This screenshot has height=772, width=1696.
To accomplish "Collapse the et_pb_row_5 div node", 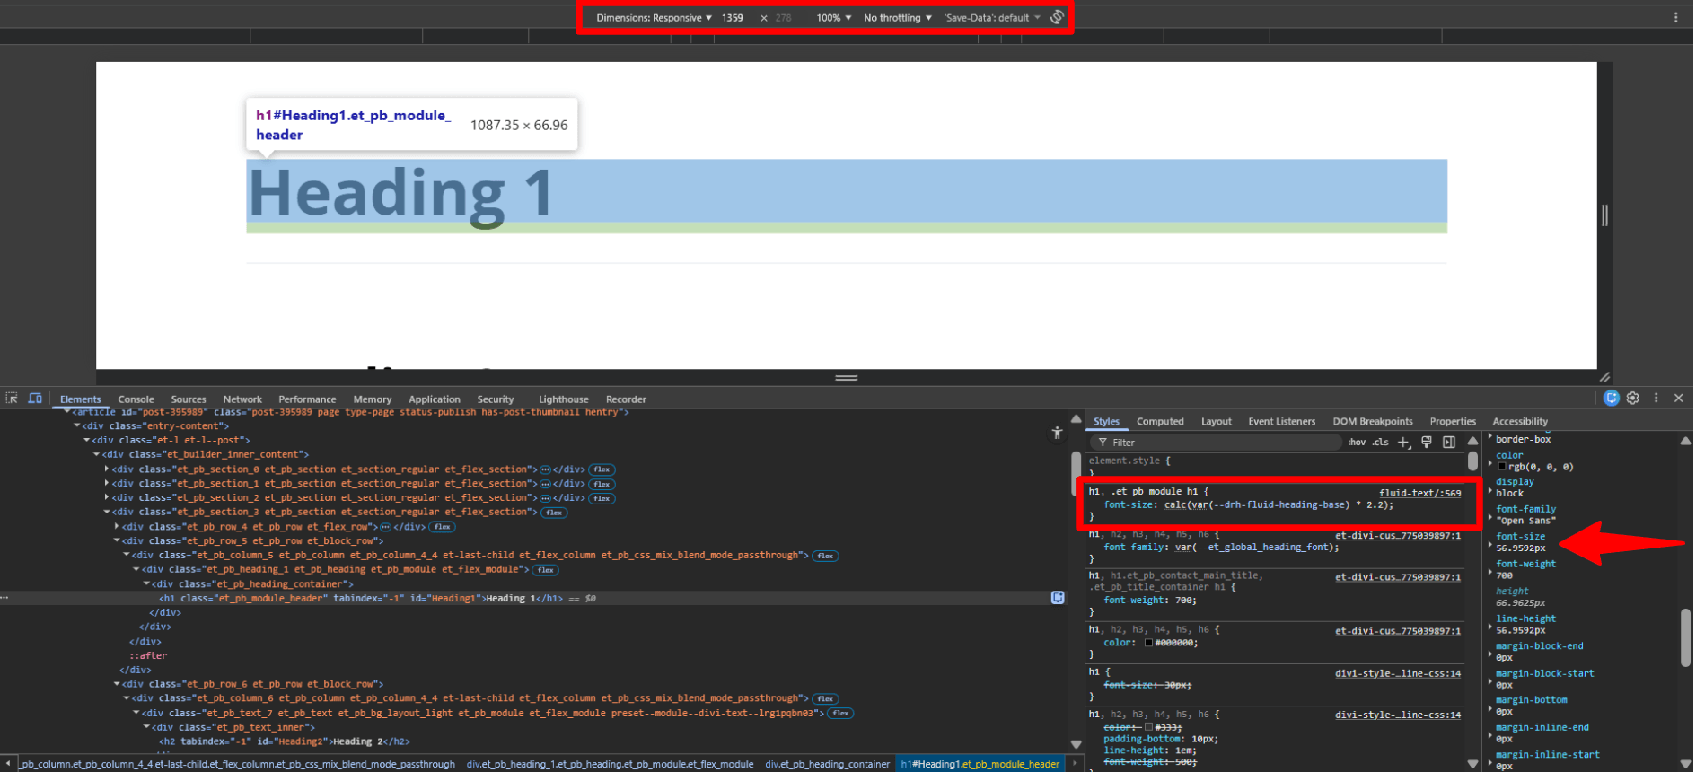I will (x=117, y=541).
